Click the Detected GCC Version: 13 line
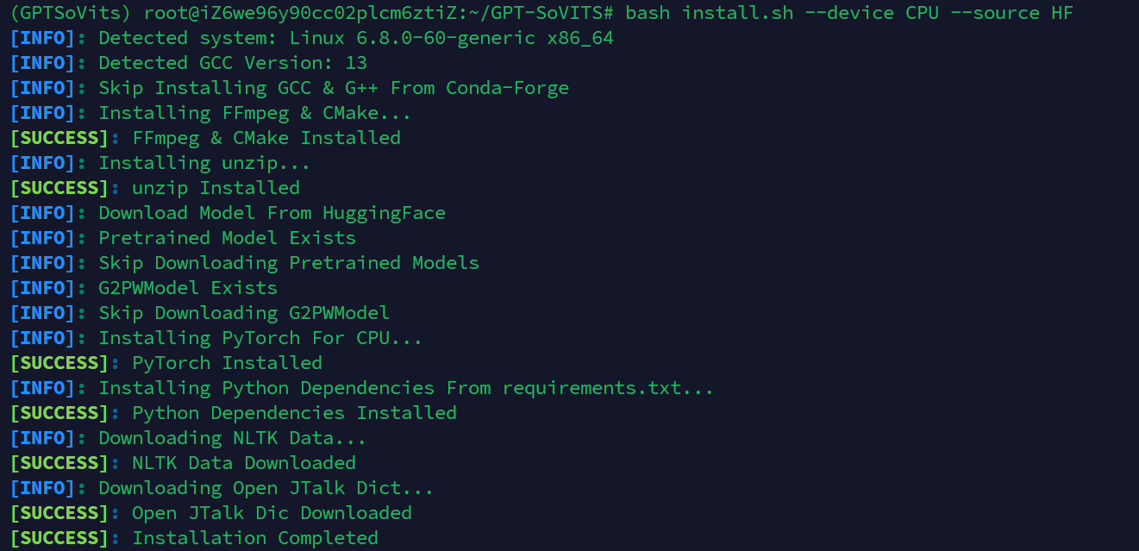This screenshot has height=551, width=1139. click(x=189, y=63)
